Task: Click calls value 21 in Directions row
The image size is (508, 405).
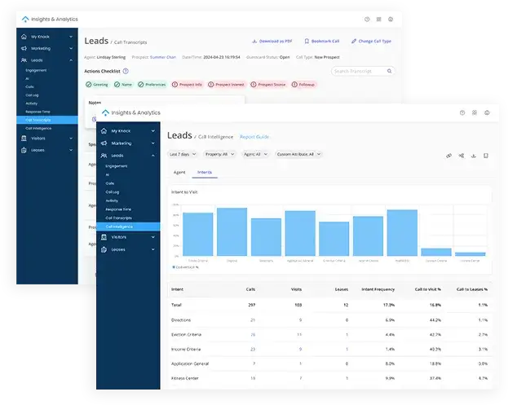Action: pyautogui.click(x=253, y=320)
